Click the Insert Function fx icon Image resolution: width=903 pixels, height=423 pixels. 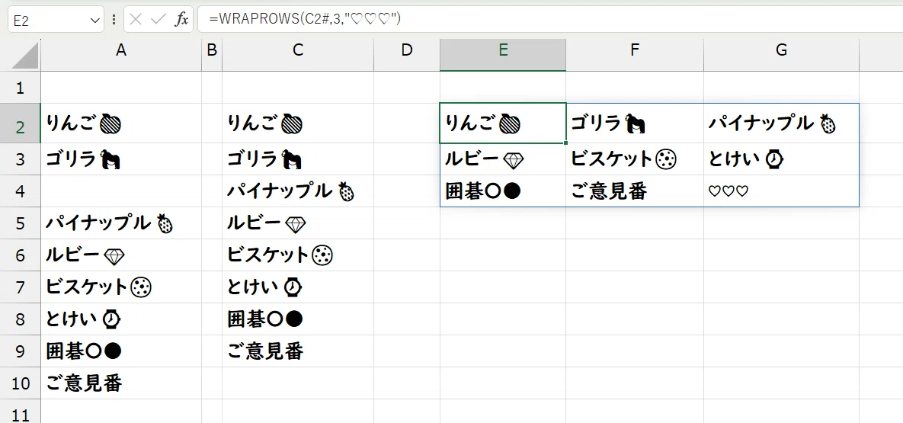[182, 20]
